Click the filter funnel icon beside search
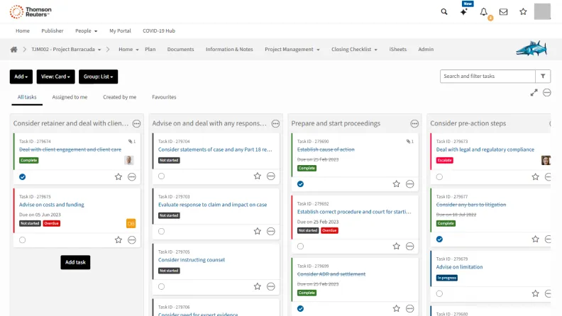This screenshot has width=562, height=316. pyautogui.click(x=543, y=76)
